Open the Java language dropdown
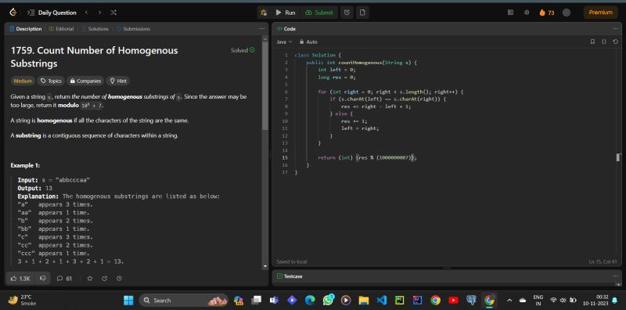This screenshot has width=626, height=310. [x=284, y=41]
